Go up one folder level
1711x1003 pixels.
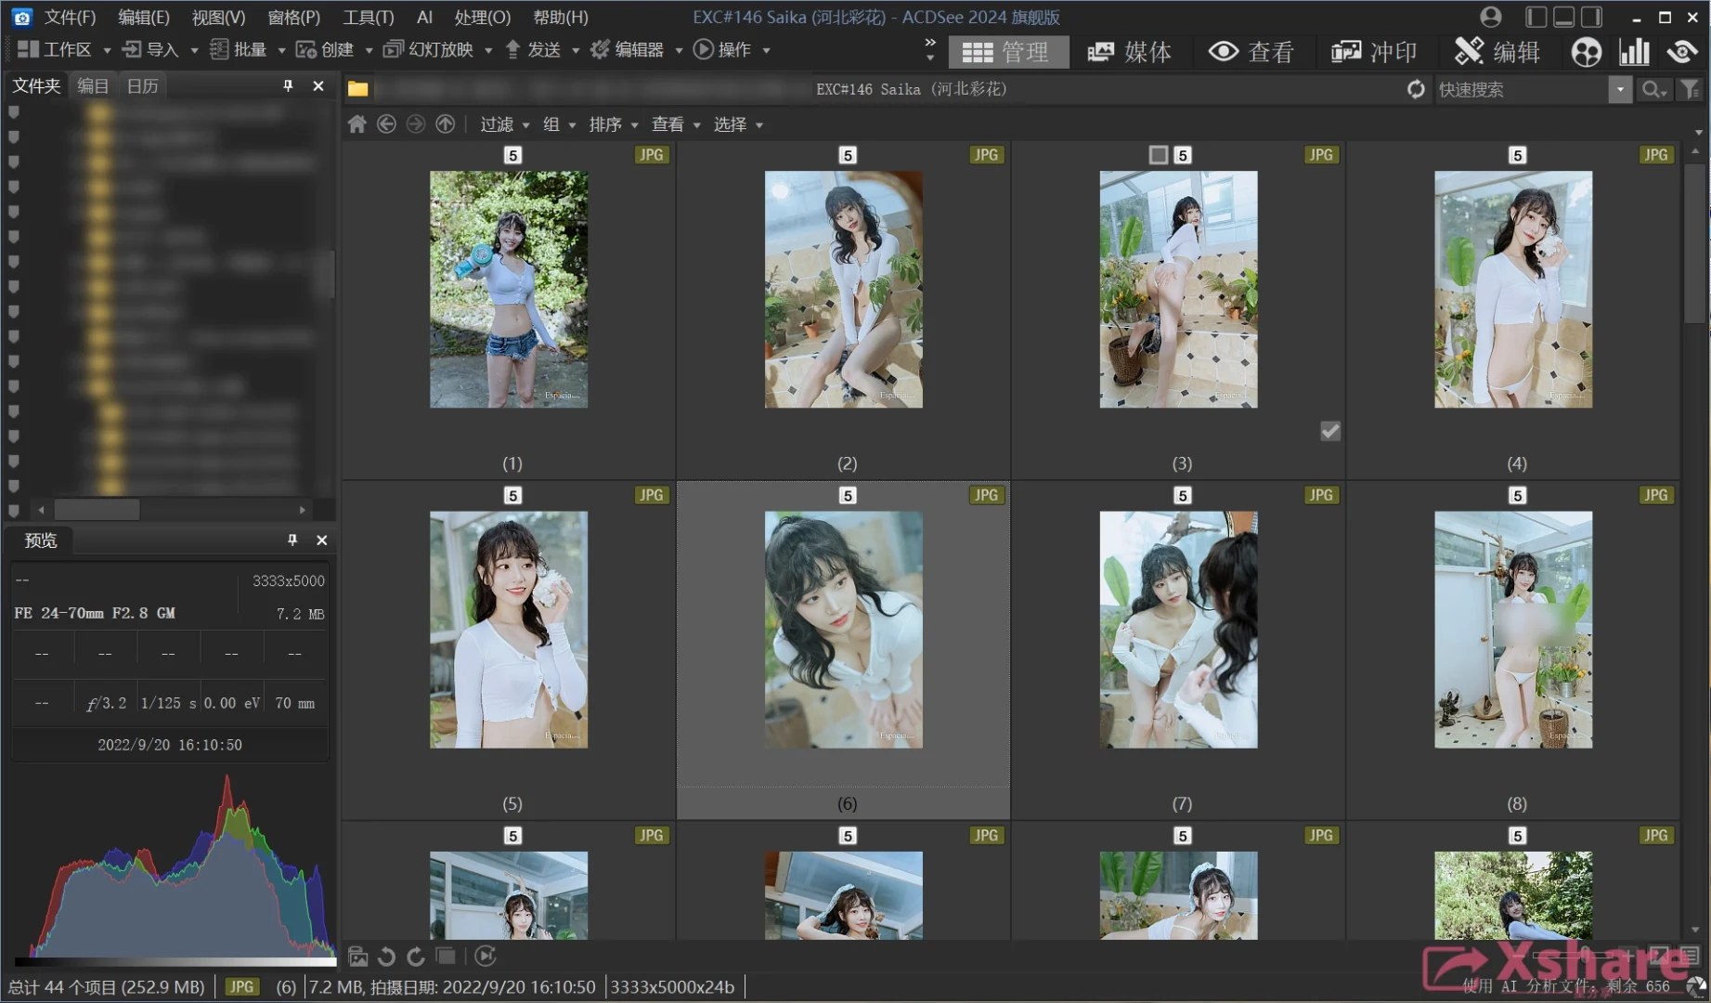446,124
